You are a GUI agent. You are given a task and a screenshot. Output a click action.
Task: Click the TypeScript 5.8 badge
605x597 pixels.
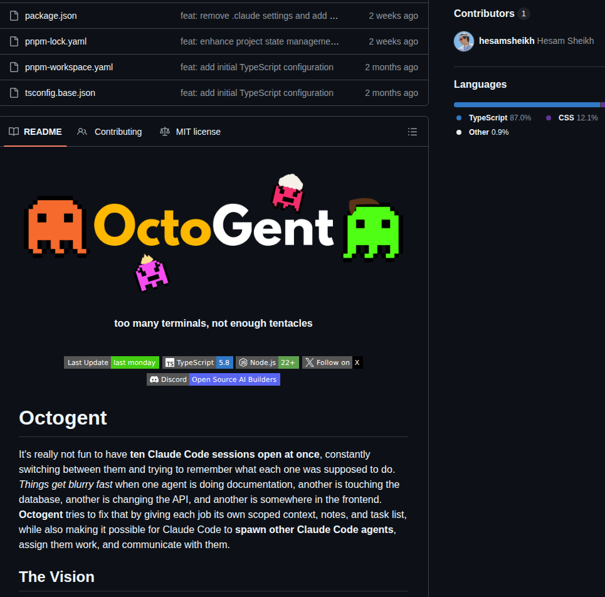(x=197, y=362)
